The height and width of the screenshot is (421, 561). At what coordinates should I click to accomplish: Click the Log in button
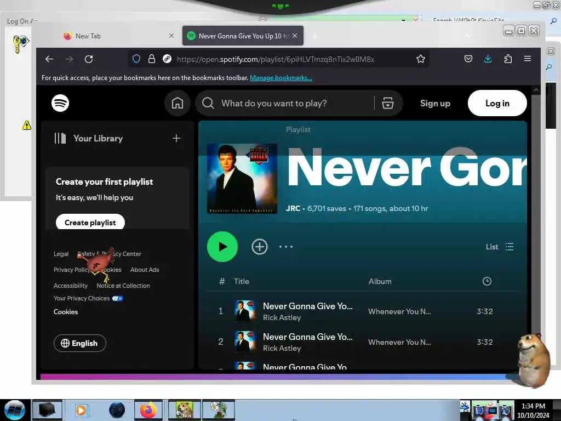(497, 103)
